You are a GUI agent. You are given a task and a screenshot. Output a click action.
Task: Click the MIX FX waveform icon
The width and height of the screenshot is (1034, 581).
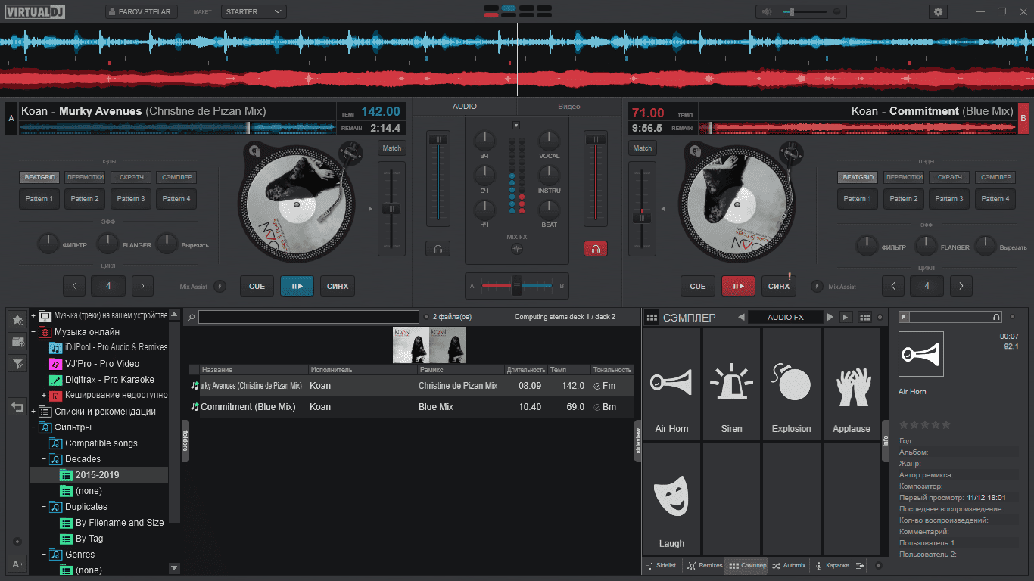pos(517,249)
